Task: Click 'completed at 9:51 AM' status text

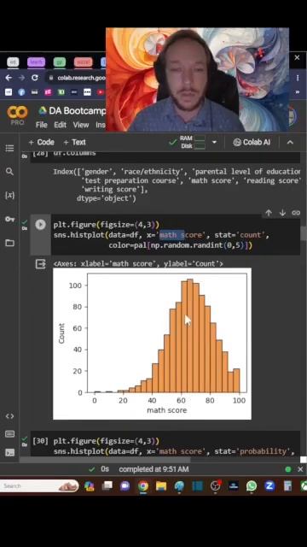Action: 153,469
